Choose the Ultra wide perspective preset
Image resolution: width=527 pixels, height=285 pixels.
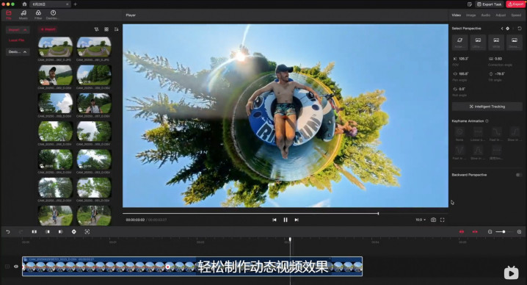478,43
